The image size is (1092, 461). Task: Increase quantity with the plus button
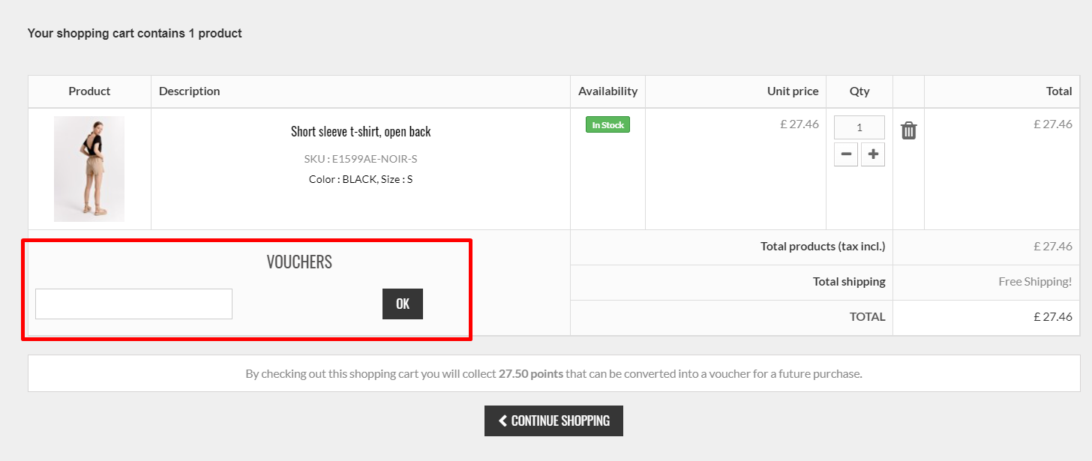point(873,154)
